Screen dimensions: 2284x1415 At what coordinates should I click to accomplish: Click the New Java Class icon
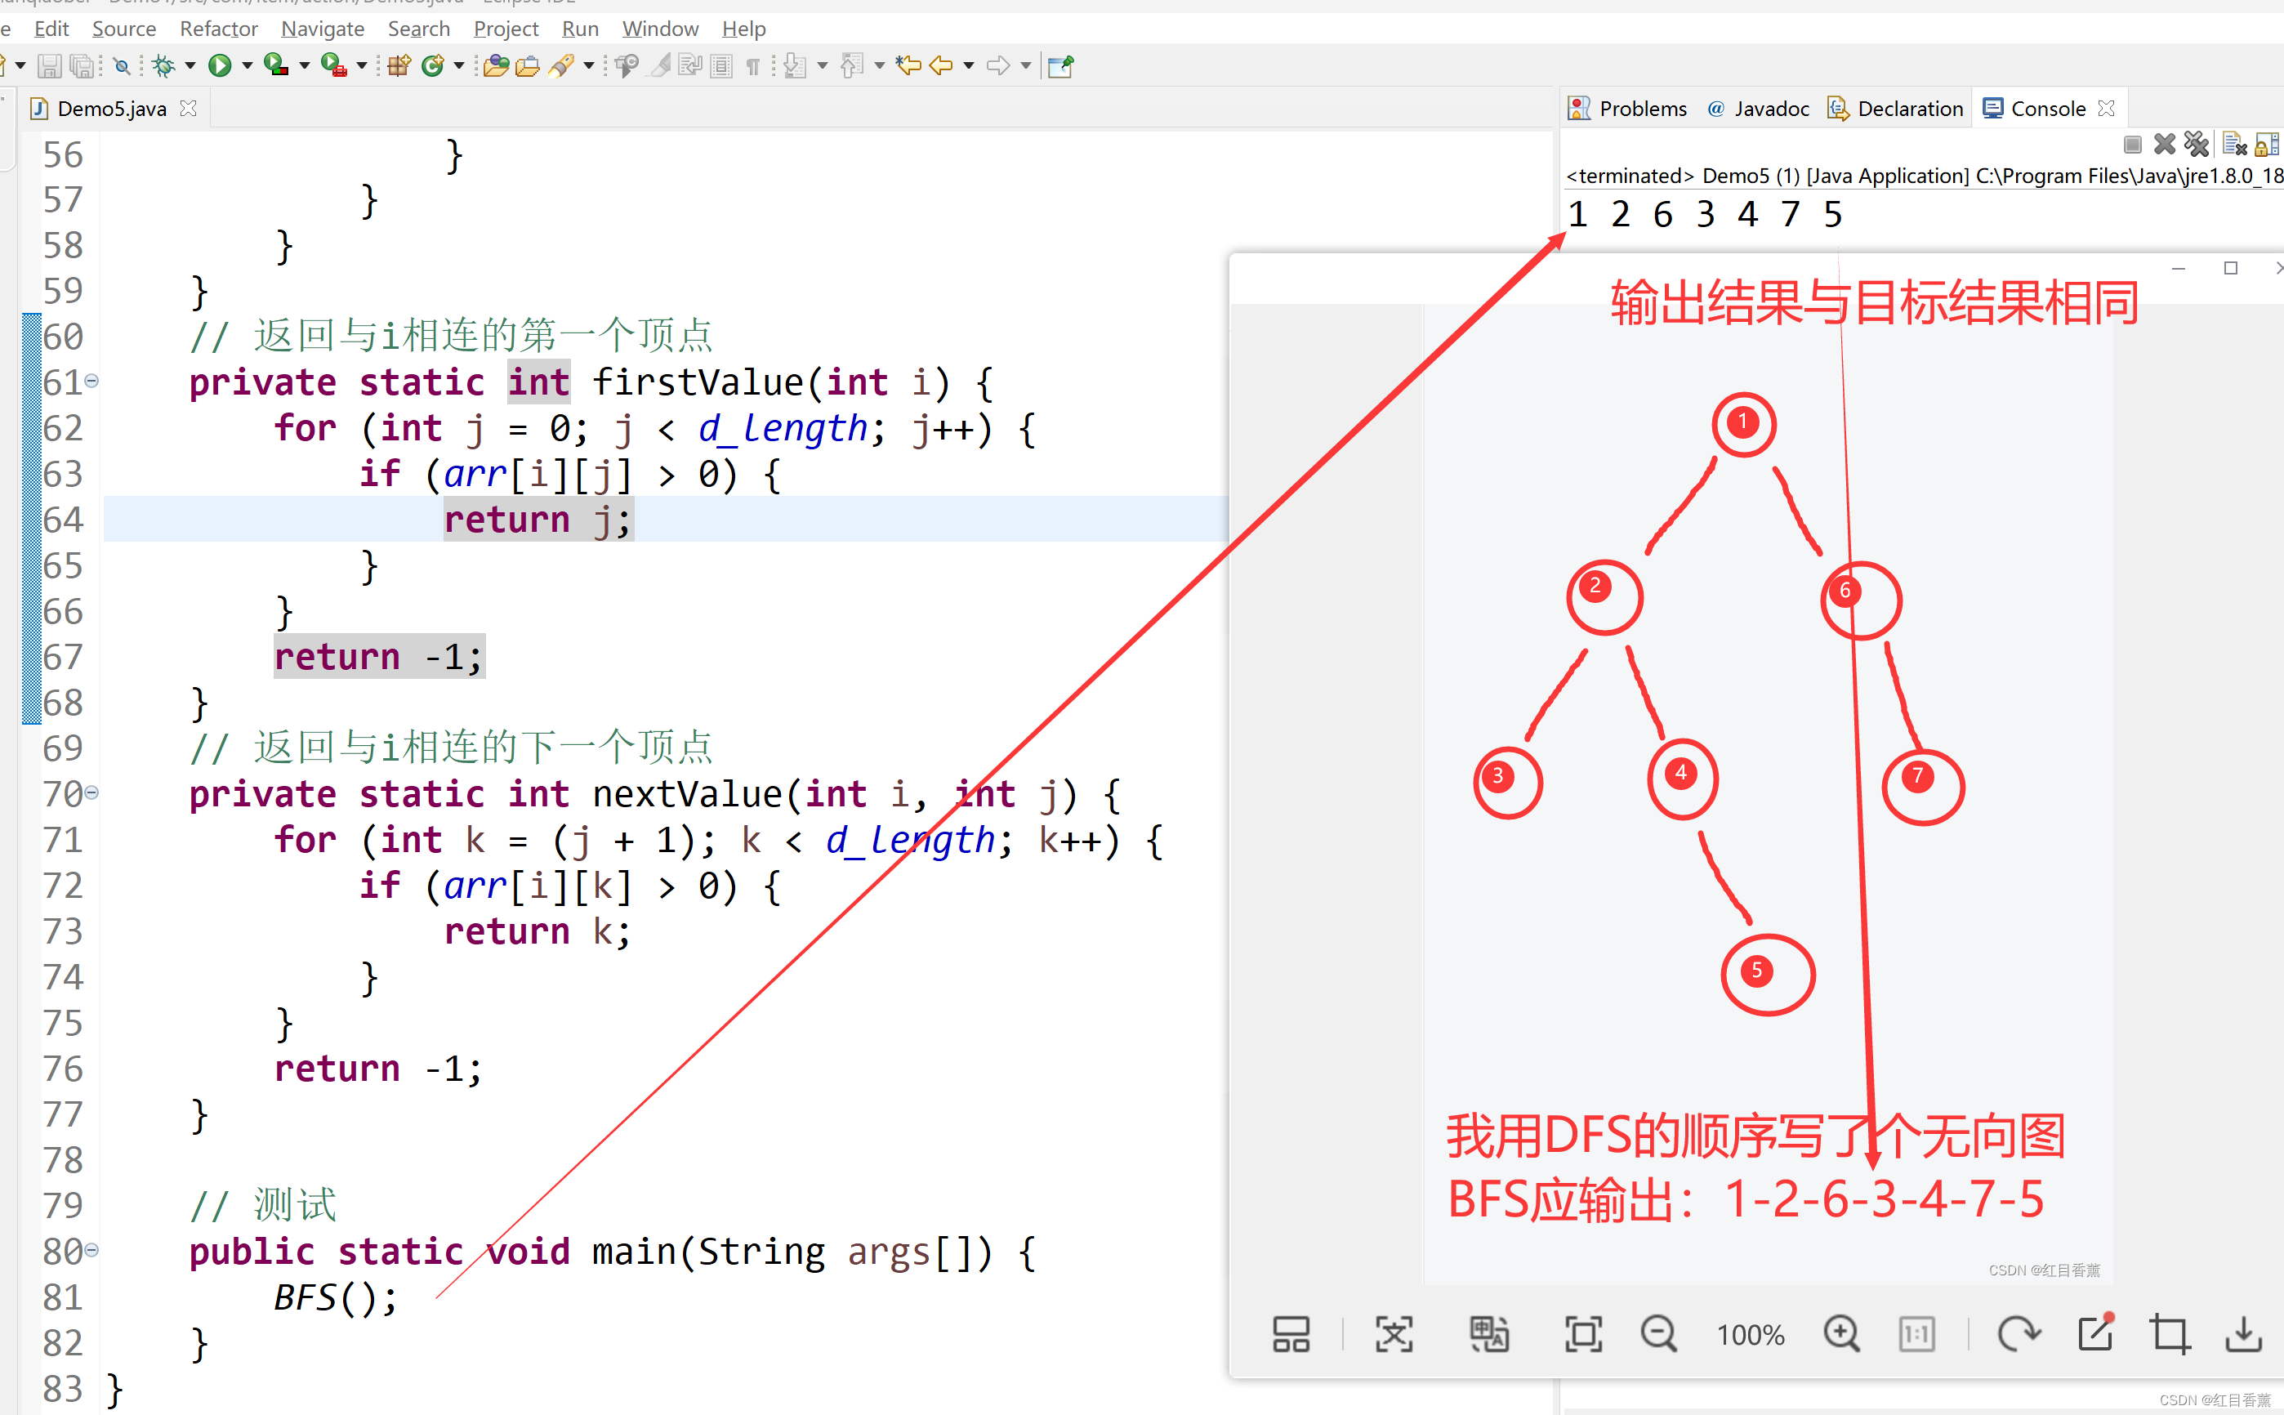click(432, 65)
